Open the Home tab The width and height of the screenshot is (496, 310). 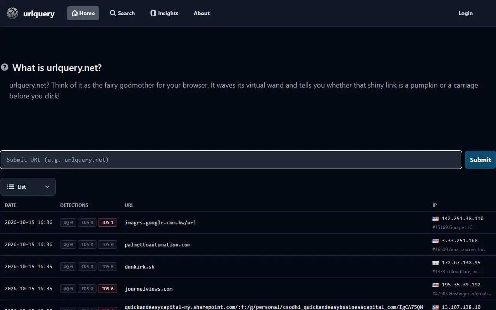83,13
